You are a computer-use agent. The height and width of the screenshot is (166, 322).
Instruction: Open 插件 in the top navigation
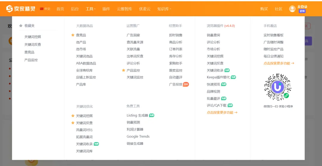click(106, 9)
